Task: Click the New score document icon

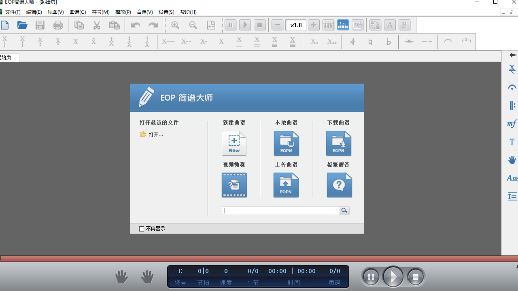Action: 234,143
